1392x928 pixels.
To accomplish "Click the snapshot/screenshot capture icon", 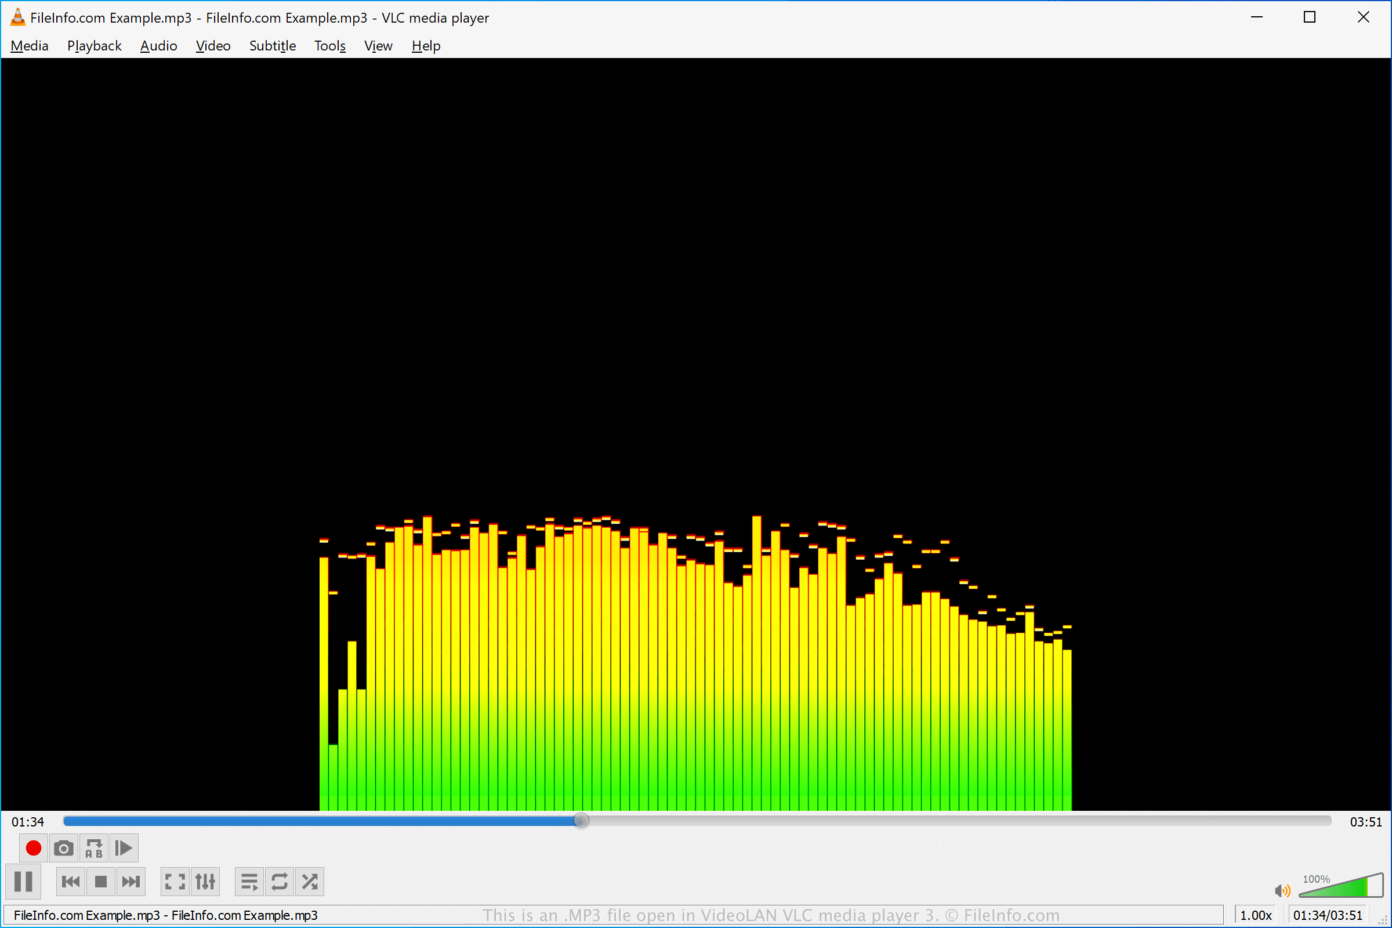I will point(63,848).
